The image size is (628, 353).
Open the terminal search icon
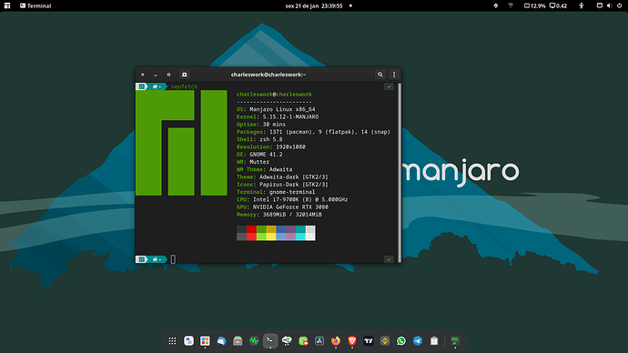pyautogui.click(x=380, y=75)
